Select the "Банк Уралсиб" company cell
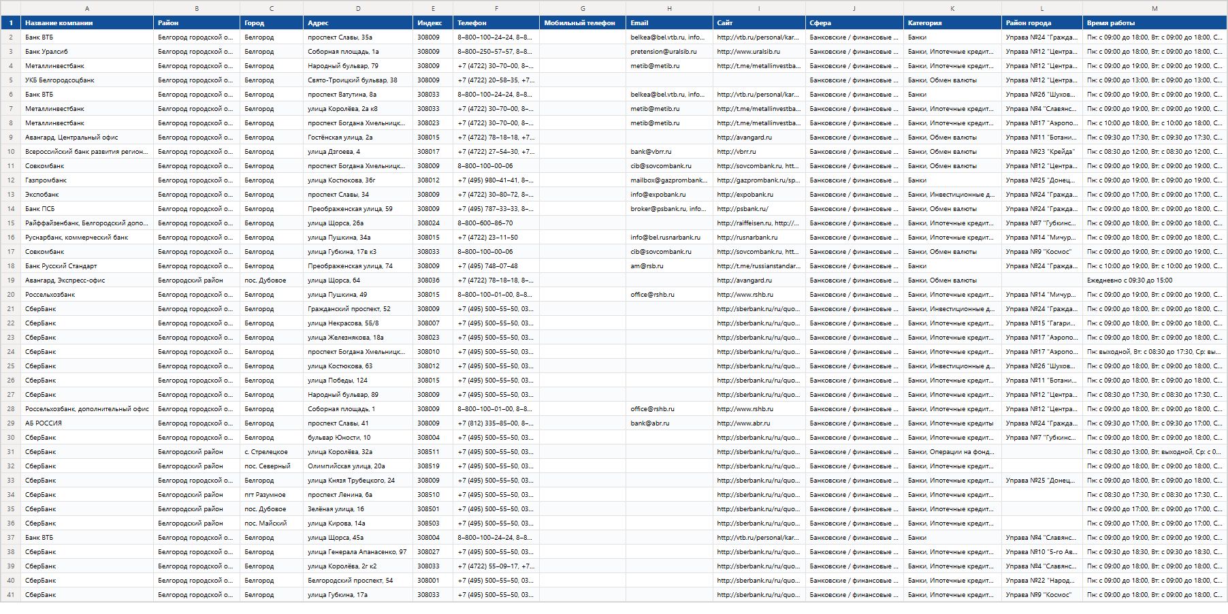 (87, 52)
